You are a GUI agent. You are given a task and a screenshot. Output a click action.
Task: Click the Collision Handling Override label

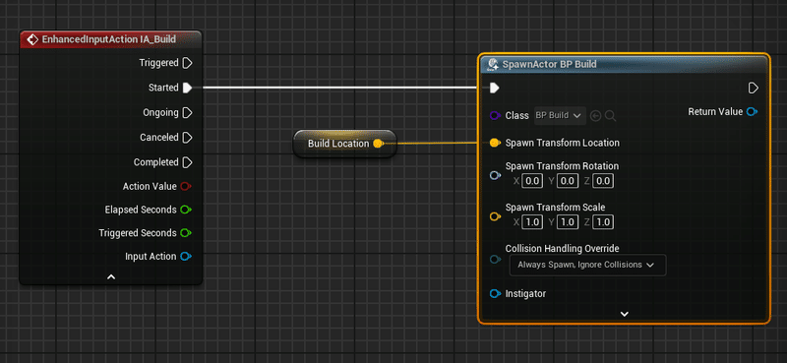[562, 248]
